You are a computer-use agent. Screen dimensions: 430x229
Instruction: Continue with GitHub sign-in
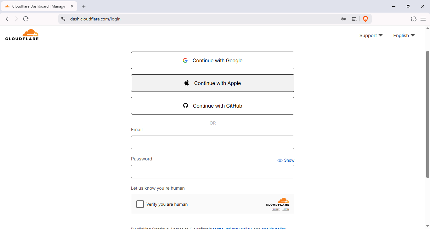pos(212,106)
